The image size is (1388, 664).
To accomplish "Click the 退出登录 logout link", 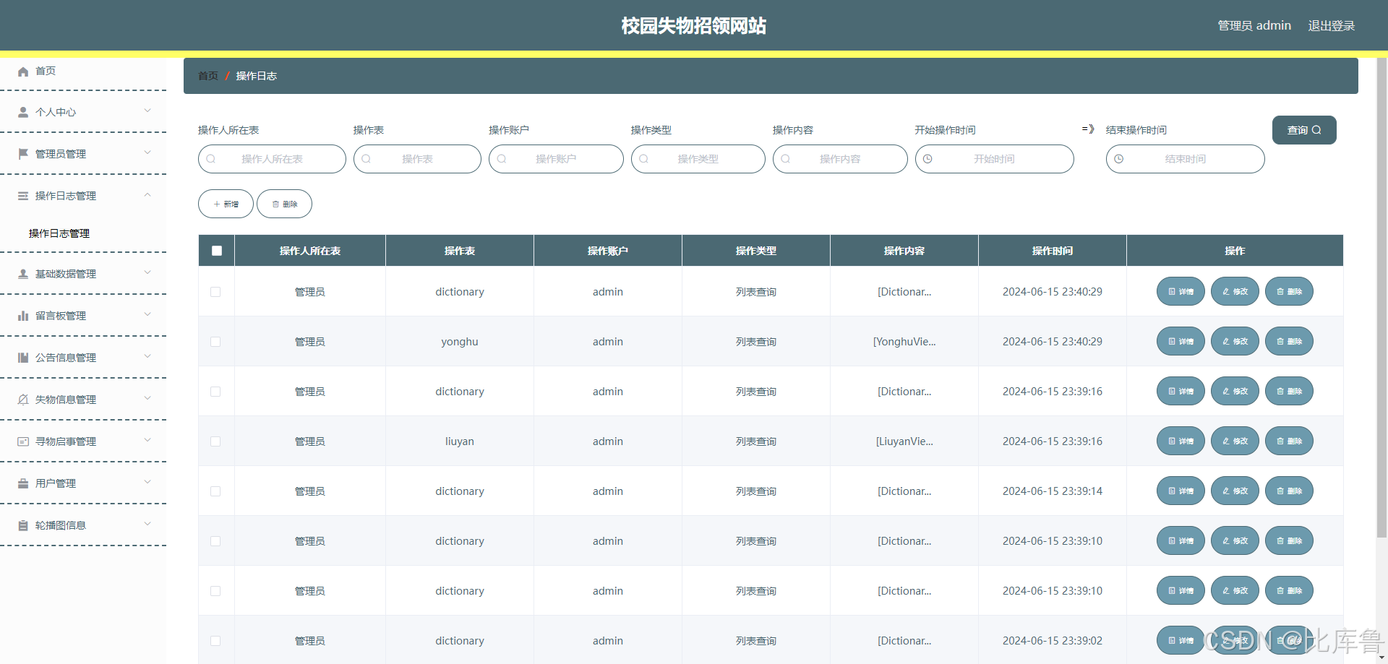I will coord(1332,26).
